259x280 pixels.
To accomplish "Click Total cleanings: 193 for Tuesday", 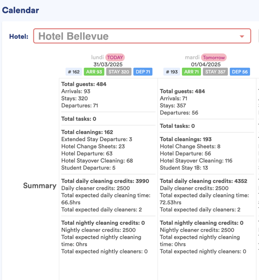I will pos(186,139).
